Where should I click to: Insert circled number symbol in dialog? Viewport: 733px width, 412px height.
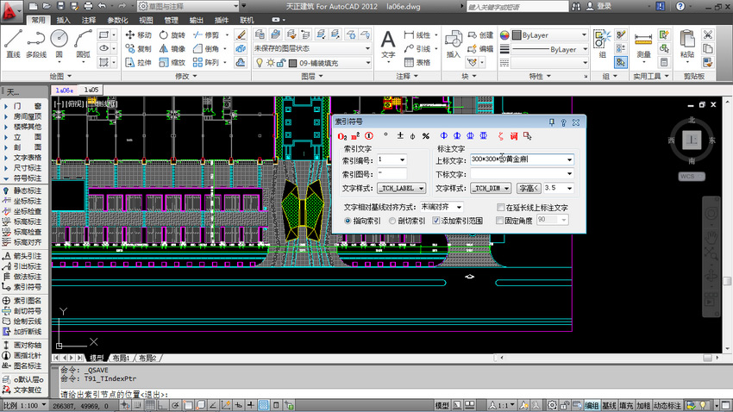point(369,136)
